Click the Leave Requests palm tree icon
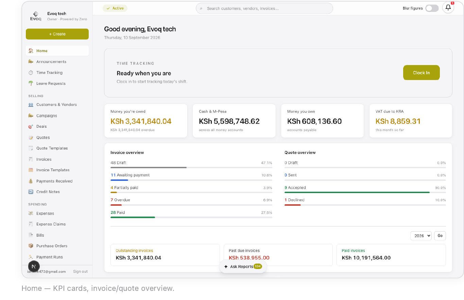Screen dimensions: 464x300 (x=31, y=83)
